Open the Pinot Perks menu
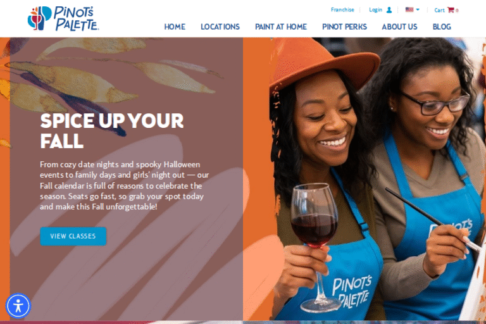Image resolution: width=486 pixels, height=324 pixels. [344, 27]
